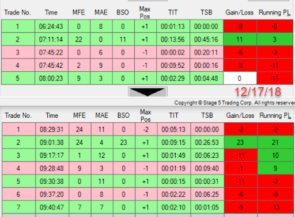The image size is (295, 217).
Task: Select time cell 09:28:48
Action: coord(52,168)
